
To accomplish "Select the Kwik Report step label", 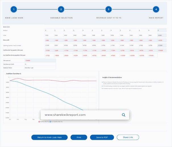I will pyautogui.click(x=156, y=18).
